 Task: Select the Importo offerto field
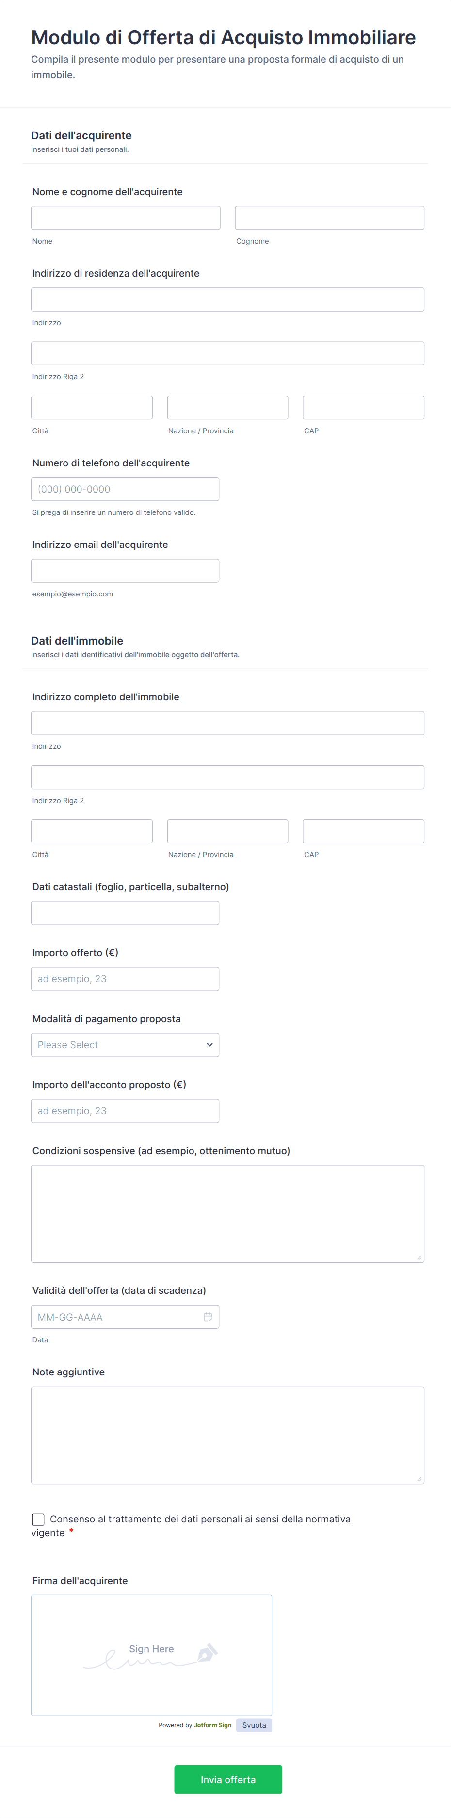[125, 979]
